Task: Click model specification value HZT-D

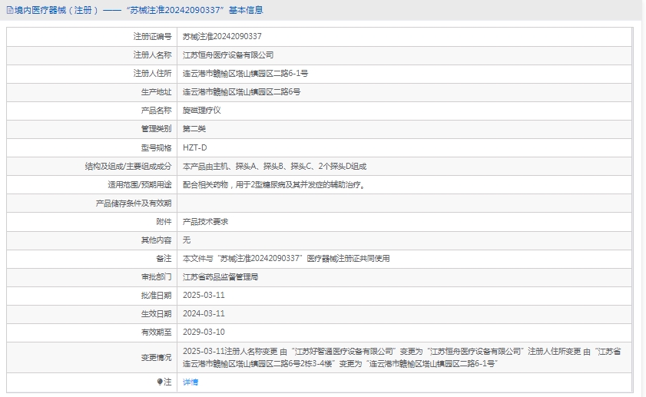Action: tap(194, 147)
